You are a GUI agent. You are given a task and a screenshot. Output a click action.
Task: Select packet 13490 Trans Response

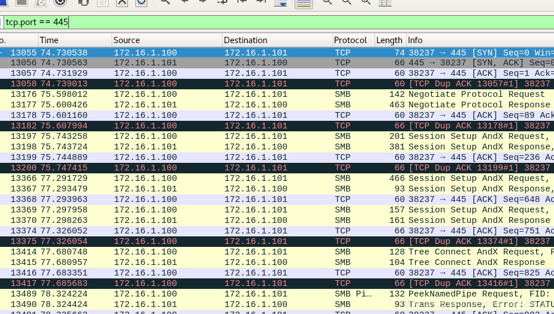(277, 305)
